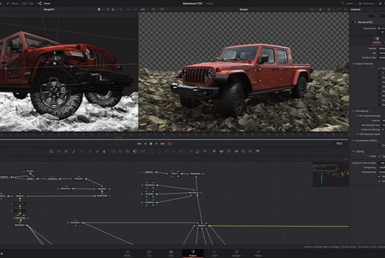This screenshot has width=385, height=258.
Task: Add a Renderer 3D node from toolbar
Action: [x=258, y=151]
